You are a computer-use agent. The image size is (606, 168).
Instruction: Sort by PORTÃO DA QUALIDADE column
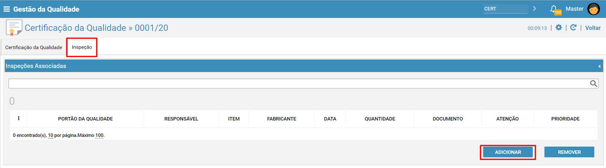(85, 119)
